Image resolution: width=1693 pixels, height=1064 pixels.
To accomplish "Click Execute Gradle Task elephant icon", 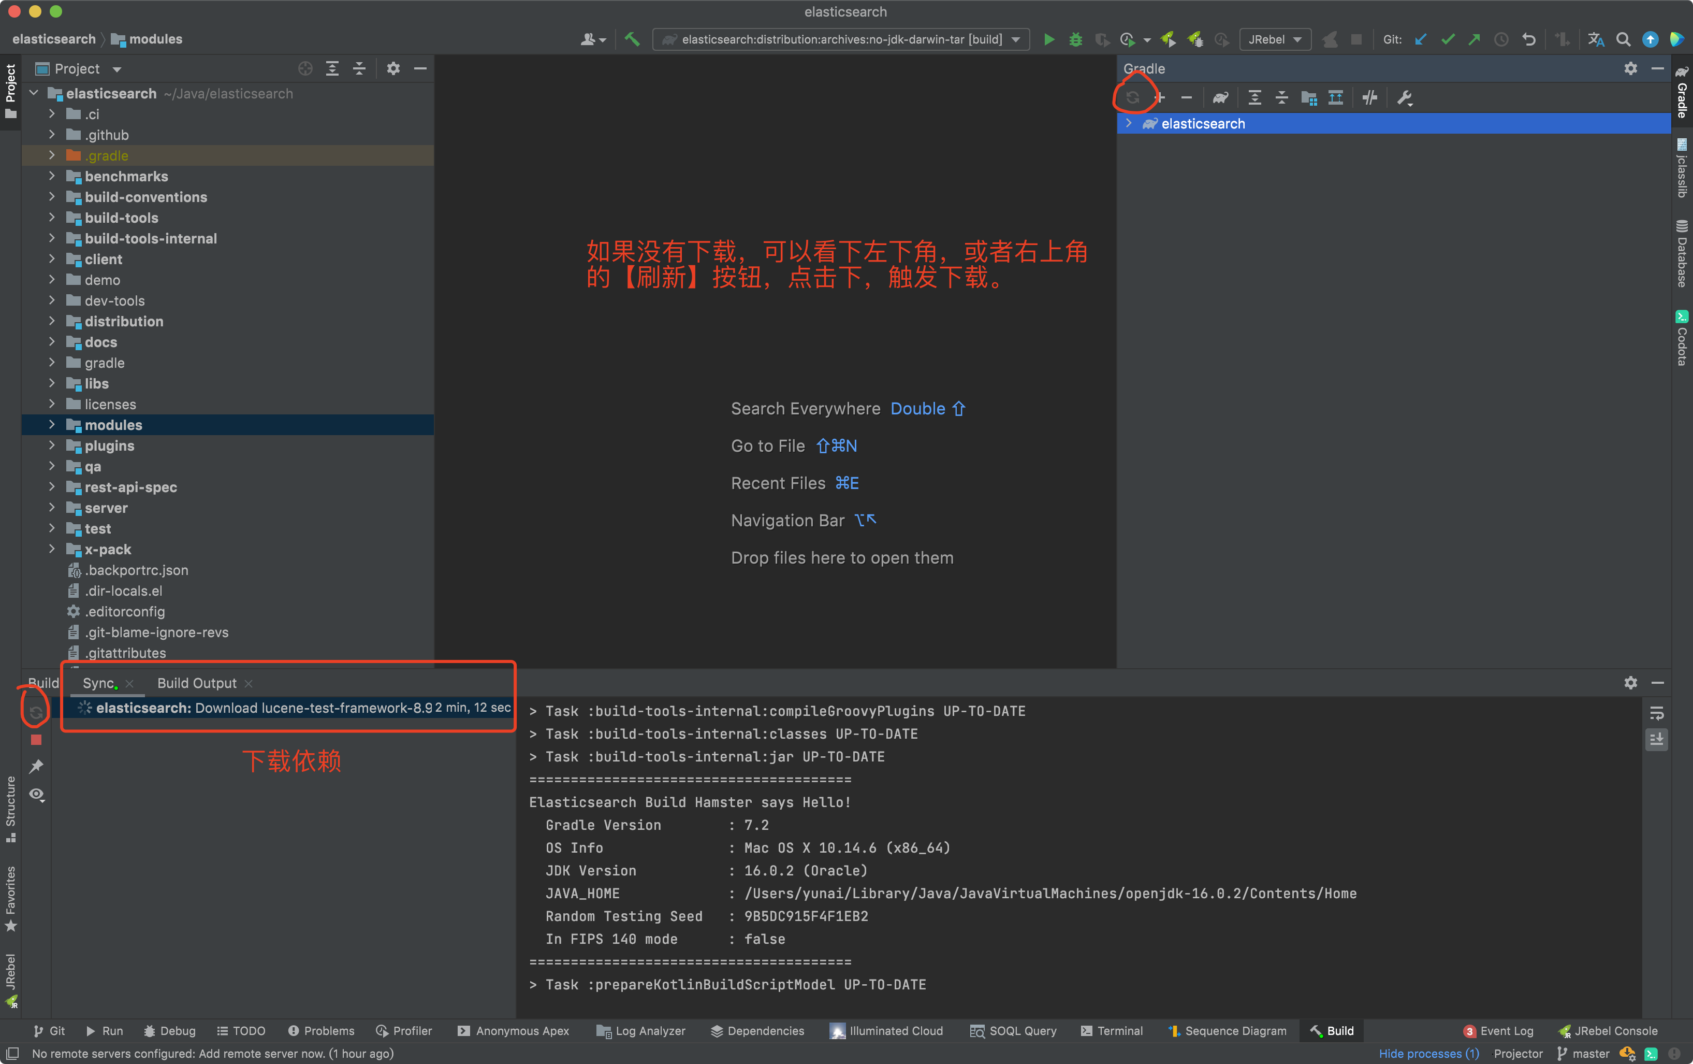I will pos(1220,98).
